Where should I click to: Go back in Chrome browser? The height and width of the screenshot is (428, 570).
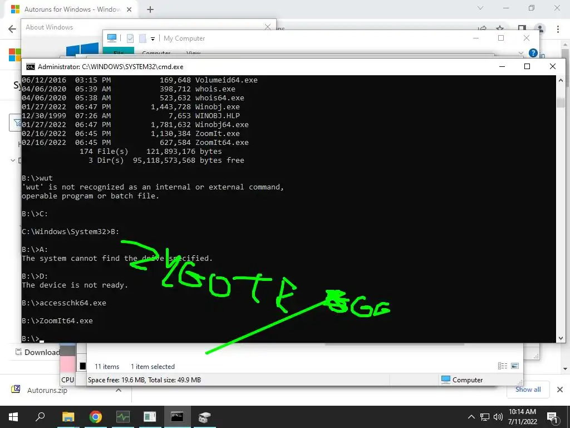click(x=12, y=29)
